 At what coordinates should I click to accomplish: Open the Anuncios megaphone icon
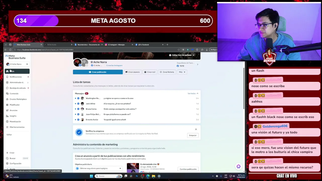(x=7, y=110)
